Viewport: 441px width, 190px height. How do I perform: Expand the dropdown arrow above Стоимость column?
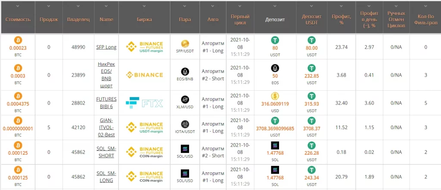[18, 6]
